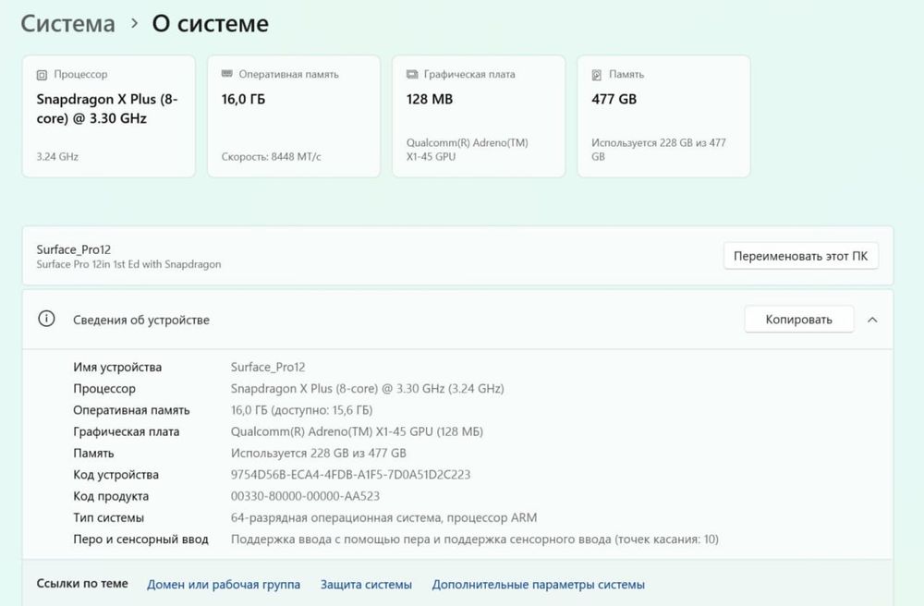Click 'Ссылки по теме' label
This screenshot has height=606, width=924.
coord(82,584)
